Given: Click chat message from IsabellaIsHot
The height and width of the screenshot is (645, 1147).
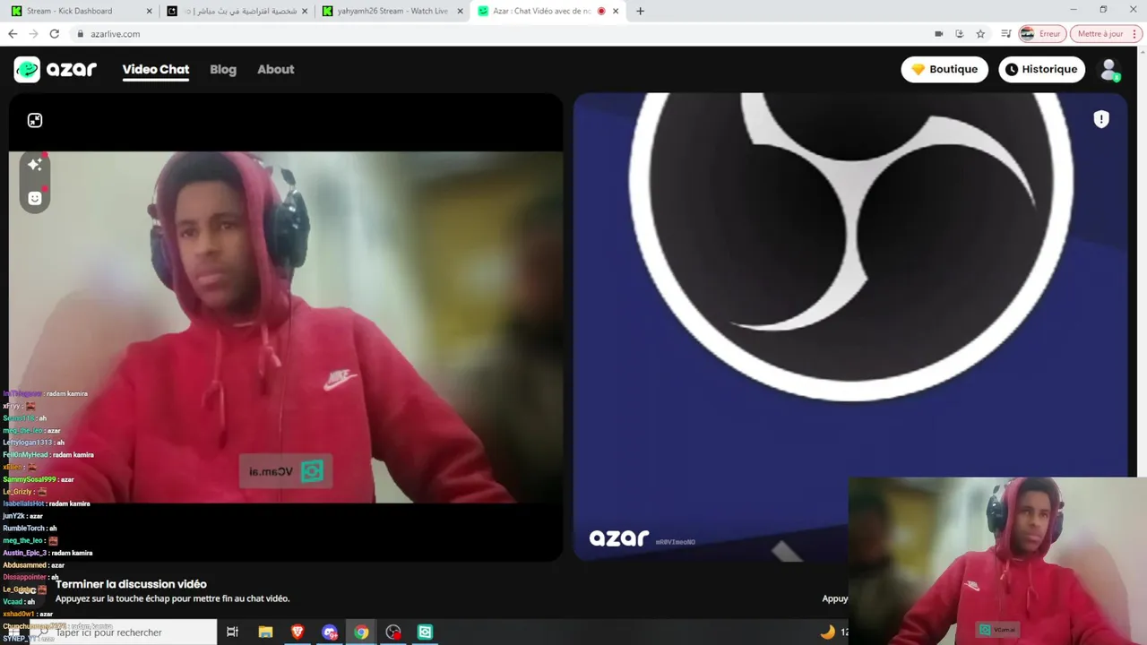Looking at the screenshot, I should coord(47,503).
